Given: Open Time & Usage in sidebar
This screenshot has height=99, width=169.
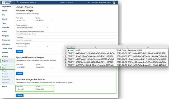Looking at the screenshot, I should (7, 48).
